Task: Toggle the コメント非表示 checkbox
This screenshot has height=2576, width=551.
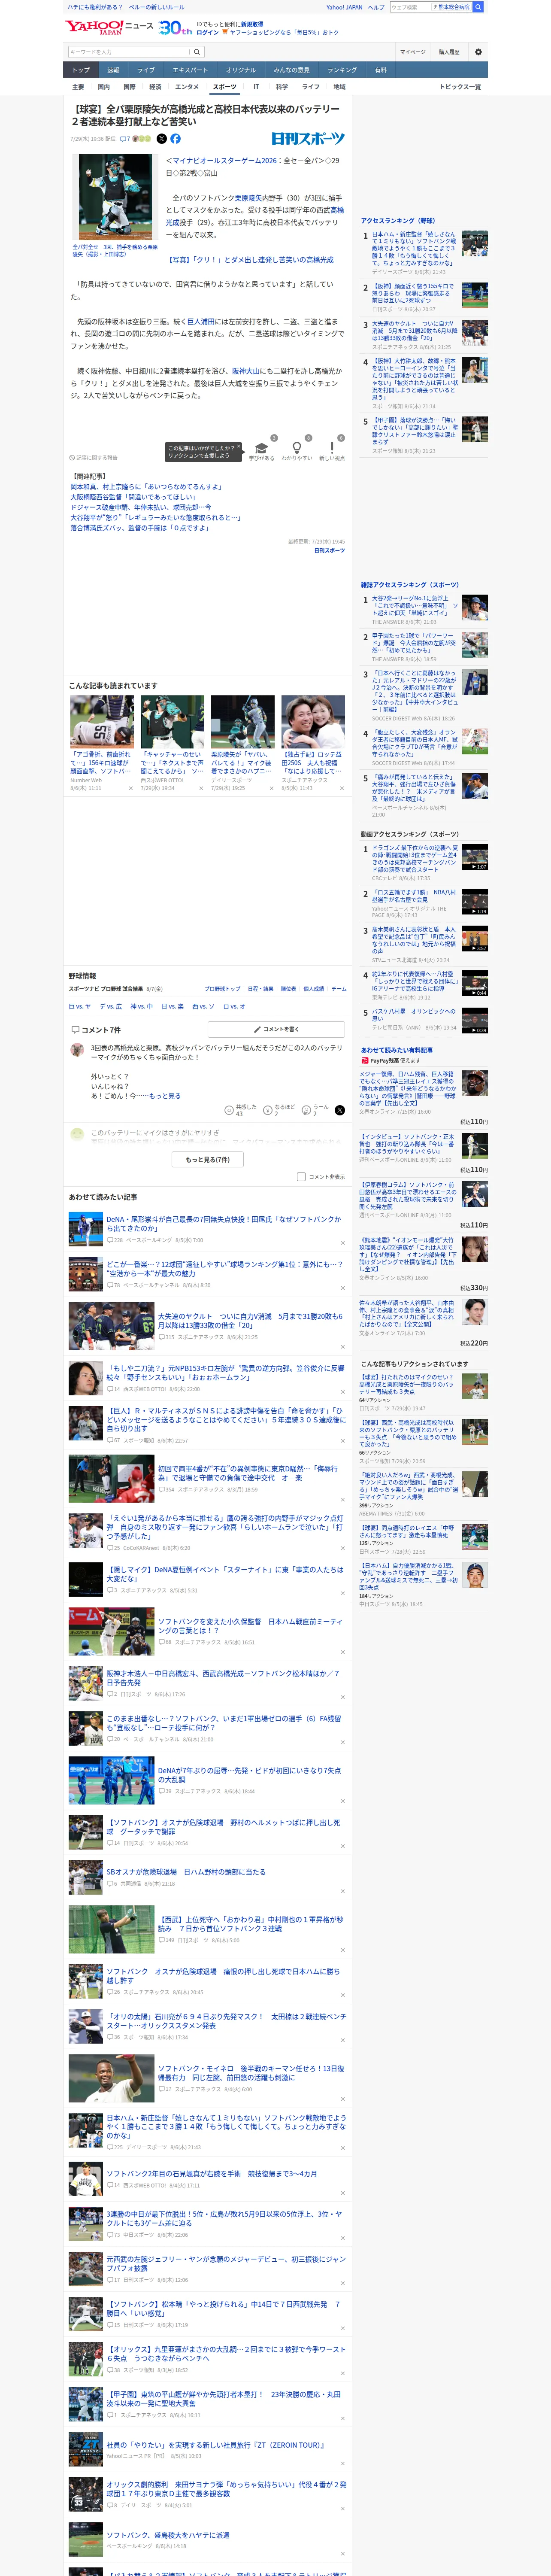Action: click(x=301, y=1177)
